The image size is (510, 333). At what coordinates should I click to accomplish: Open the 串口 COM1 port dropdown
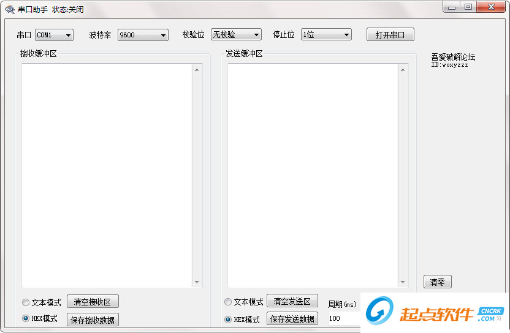pyautogui.click(x=55, y=35)
